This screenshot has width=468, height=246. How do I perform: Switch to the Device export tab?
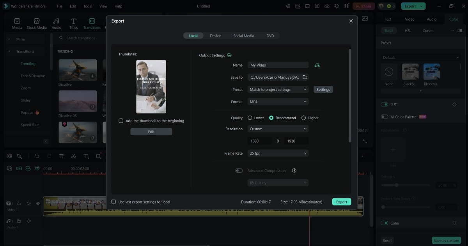[215, 36]
